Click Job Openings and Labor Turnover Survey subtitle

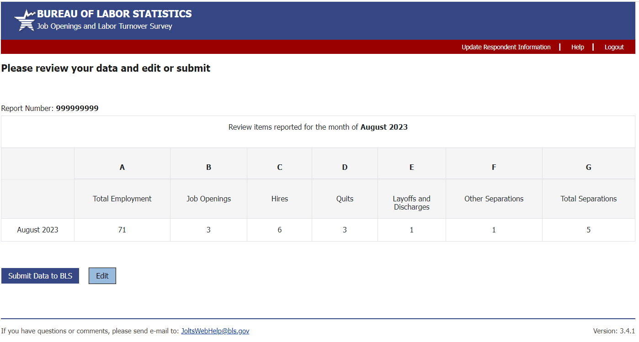pyautogui.click(x=105, y=26)
